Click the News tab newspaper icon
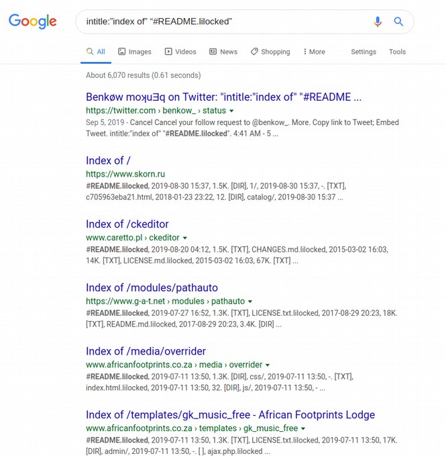 pos(213,52)
